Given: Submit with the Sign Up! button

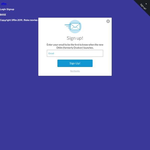Looking at the screenshot, I should (x=75, y=63).
